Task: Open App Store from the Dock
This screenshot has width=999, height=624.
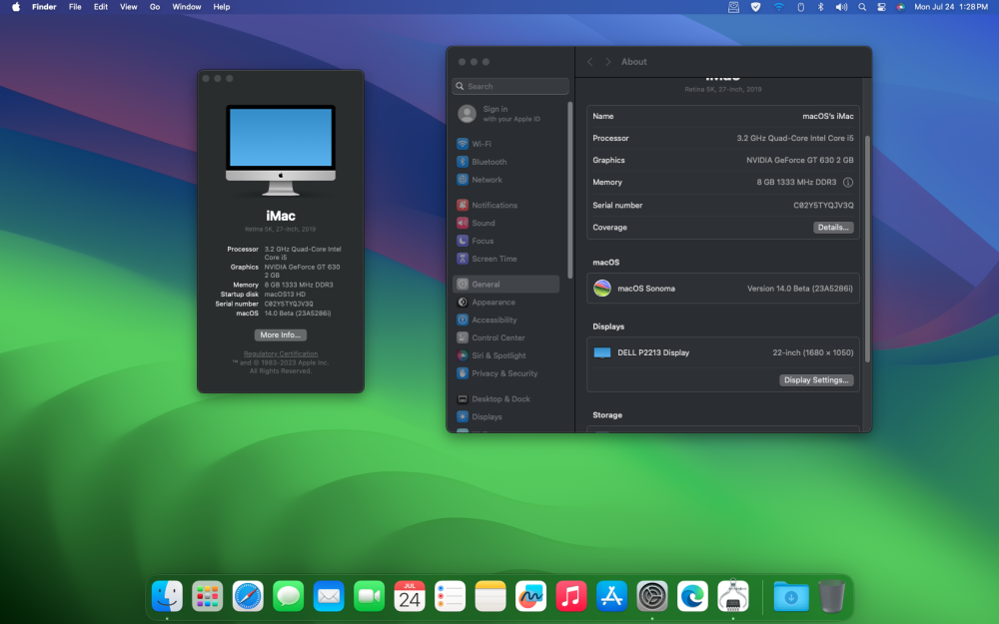Action: 611,597
